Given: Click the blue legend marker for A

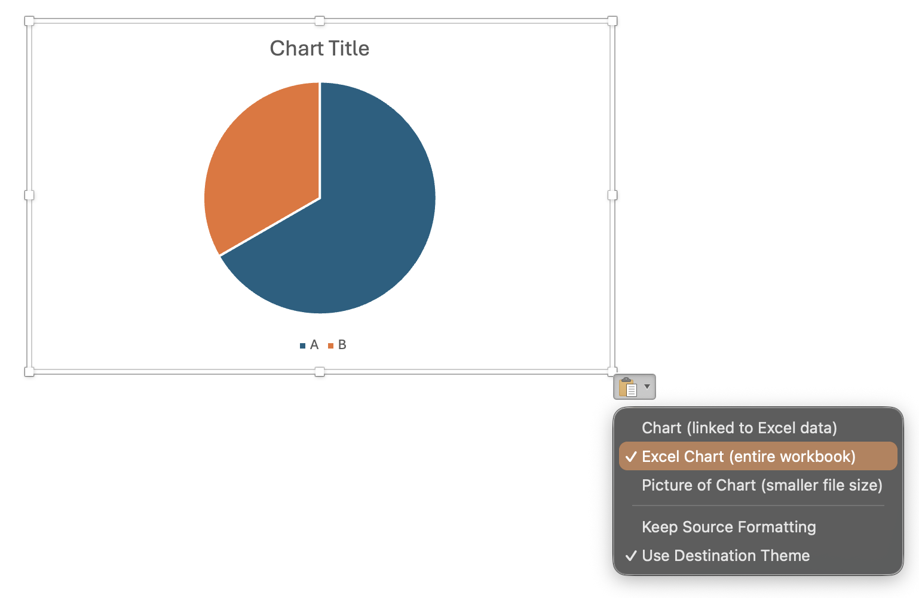Looking at the screenshot, I should tap(303, 346).
